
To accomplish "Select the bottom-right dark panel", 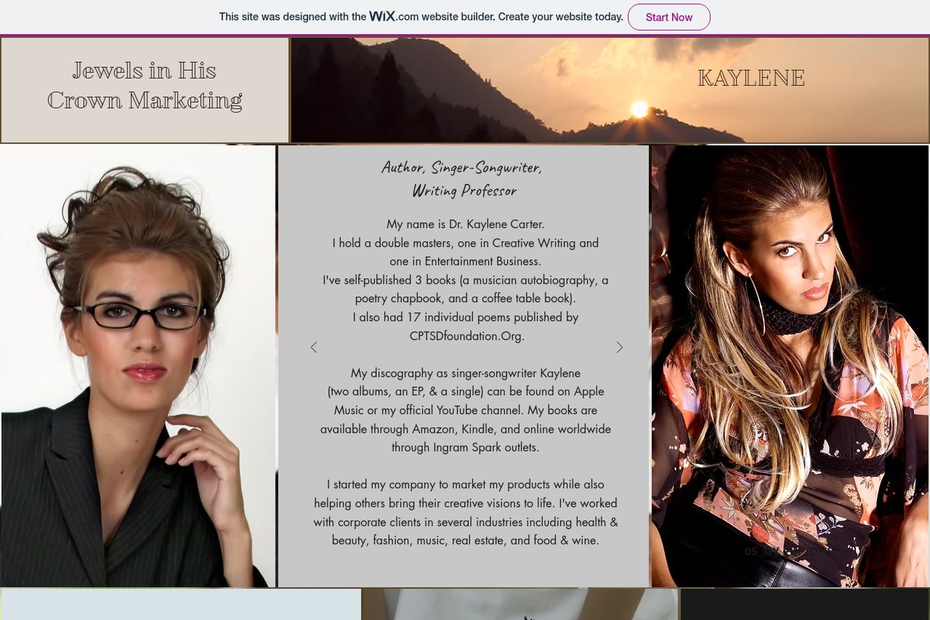I will 804,605.
